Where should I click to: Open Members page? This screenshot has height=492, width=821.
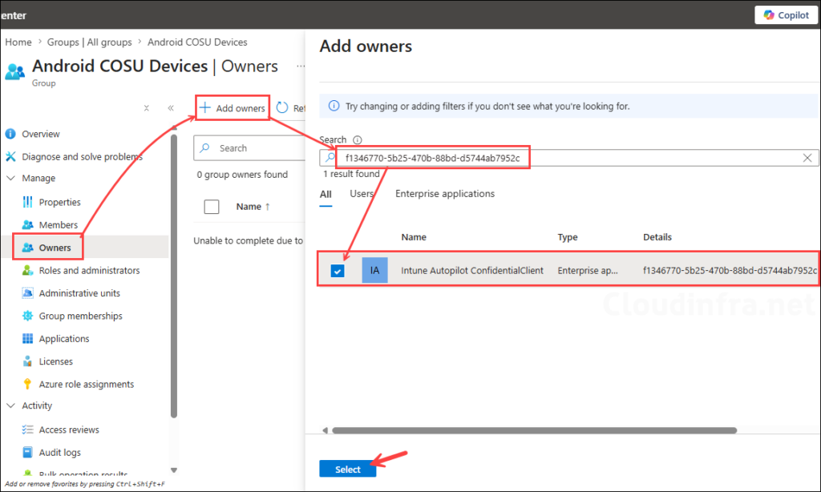pyautogui.click(x=58, y=224)
